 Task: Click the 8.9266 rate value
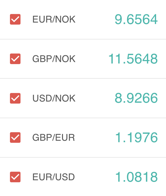tap(136, 98)
